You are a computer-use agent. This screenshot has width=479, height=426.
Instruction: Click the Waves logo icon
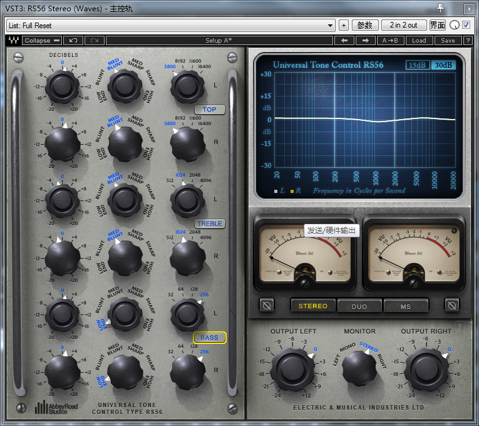(x=14, y=40)
